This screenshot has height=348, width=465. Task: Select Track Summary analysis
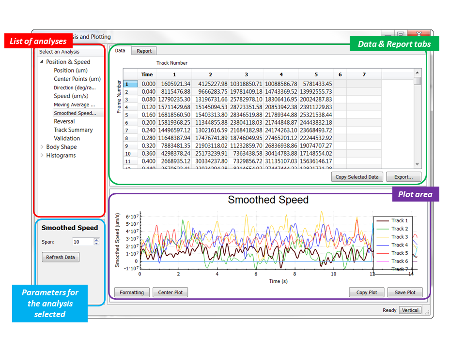click(73, 130)
